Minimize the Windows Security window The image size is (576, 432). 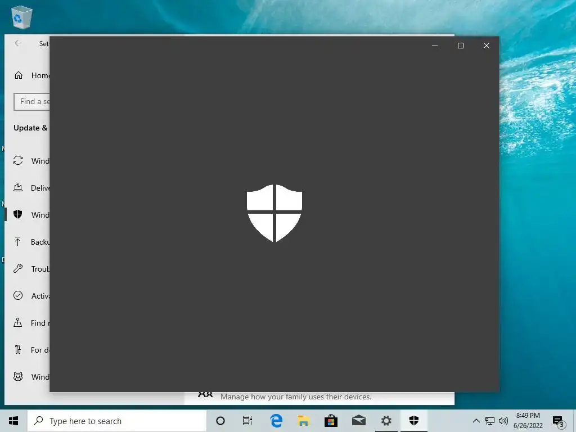click(x=435, y=46)
